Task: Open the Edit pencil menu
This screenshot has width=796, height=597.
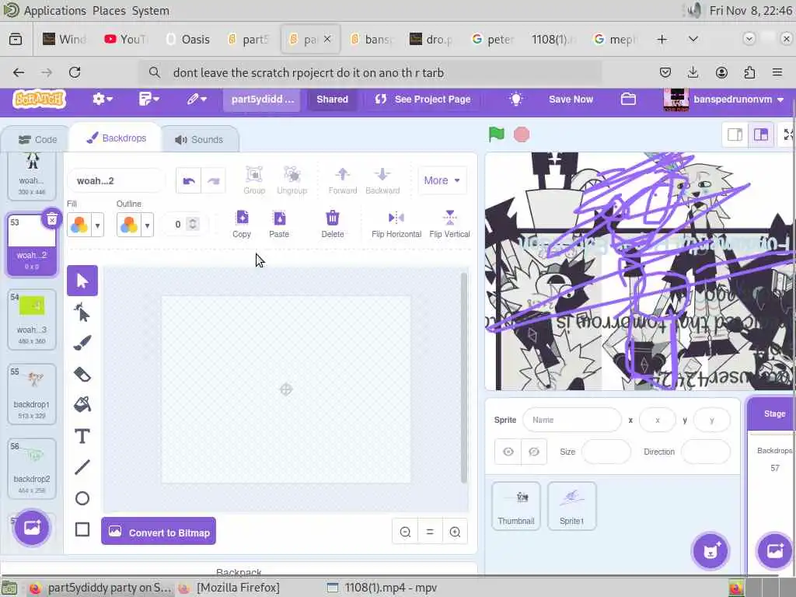Action: 197,99
